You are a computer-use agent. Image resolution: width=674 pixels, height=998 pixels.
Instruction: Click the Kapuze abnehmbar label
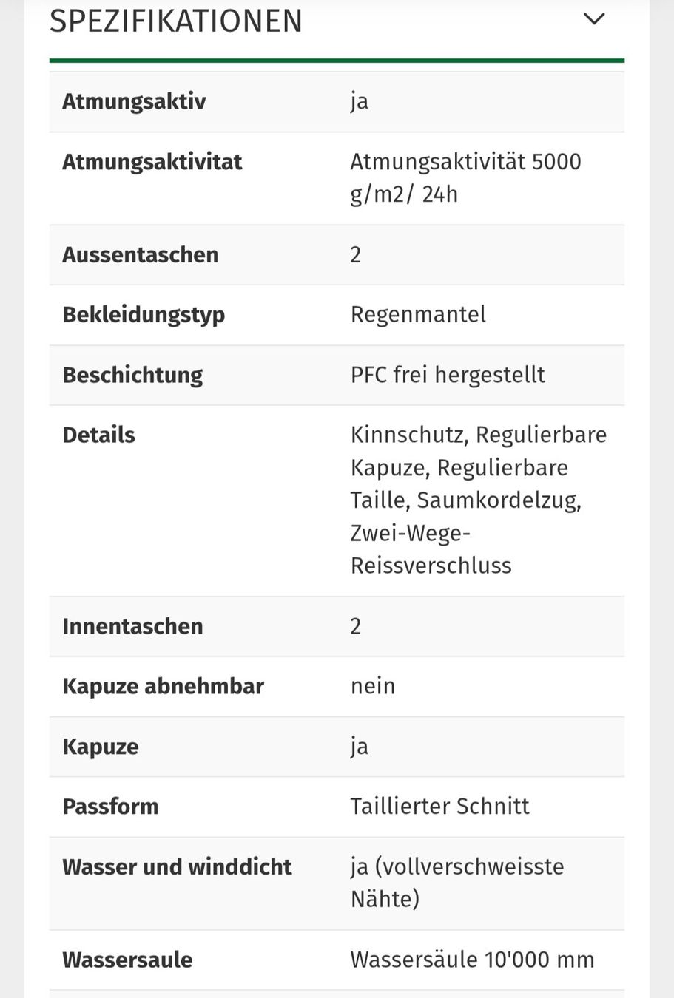163,686
